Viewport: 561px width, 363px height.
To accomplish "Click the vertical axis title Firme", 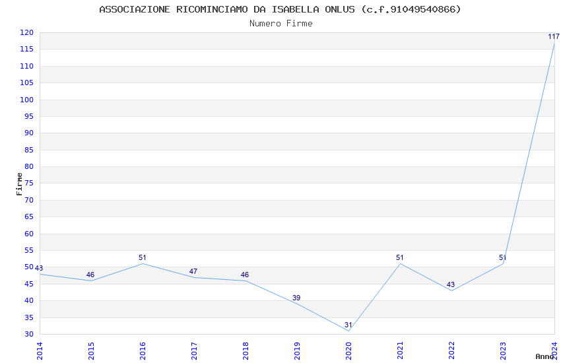I will coord(19,184).
